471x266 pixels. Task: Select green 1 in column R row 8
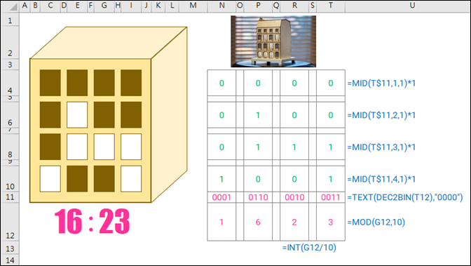point(294,147)
